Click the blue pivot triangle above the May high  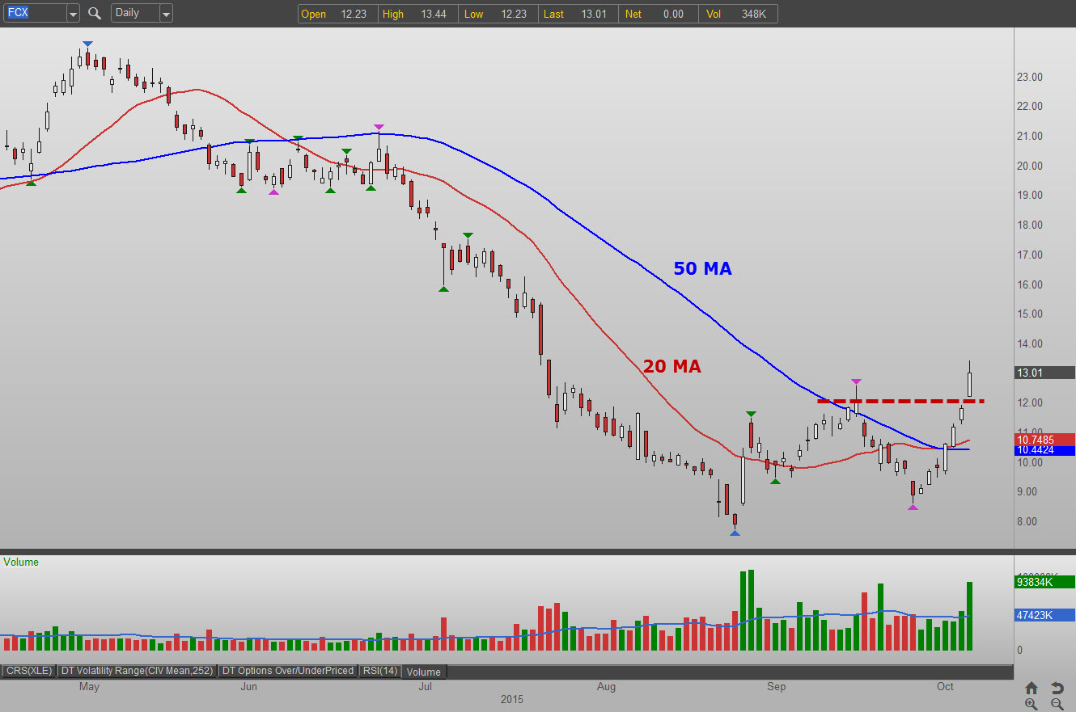[87, 44]
